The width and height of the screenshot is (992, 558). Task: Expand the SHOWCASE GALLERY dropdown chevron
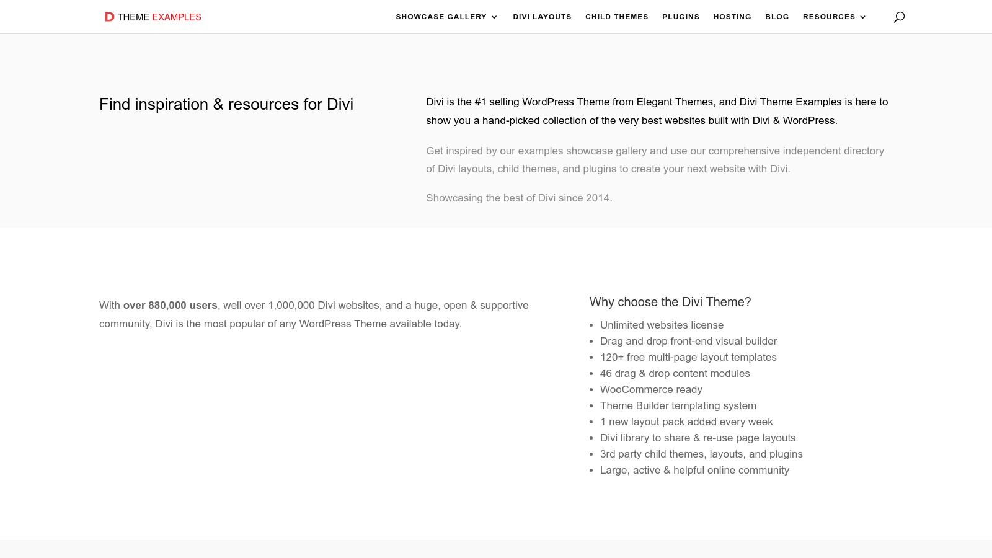click(x=494, y=17)
